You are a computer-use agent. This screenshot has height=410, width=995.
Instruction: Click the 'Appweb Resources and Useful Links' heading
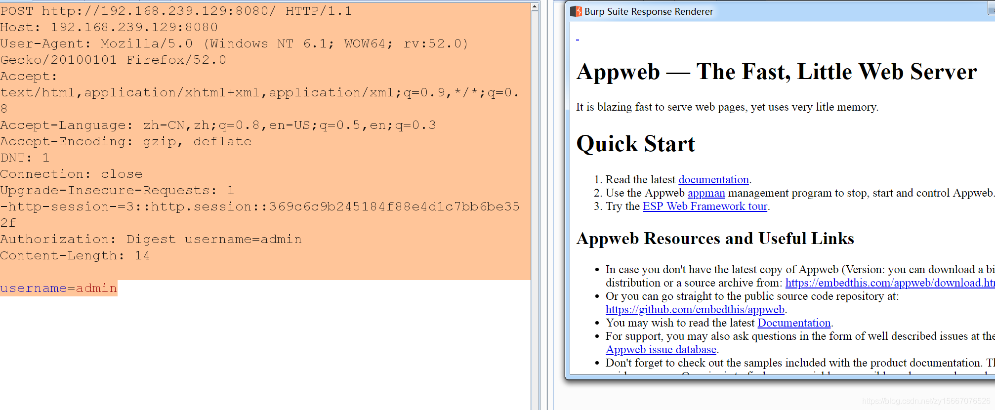tap(715, 239)
